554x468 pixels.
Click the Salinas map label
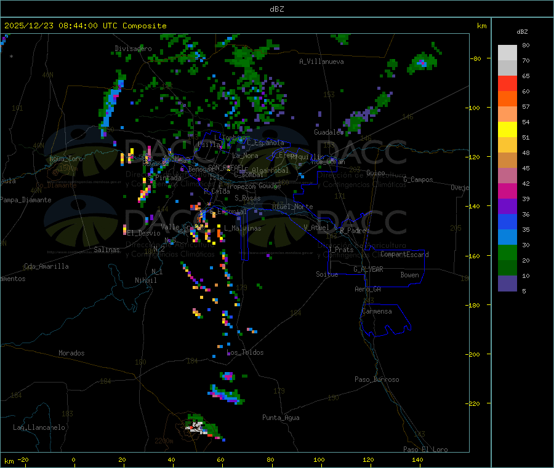click(x=106, y=250)
